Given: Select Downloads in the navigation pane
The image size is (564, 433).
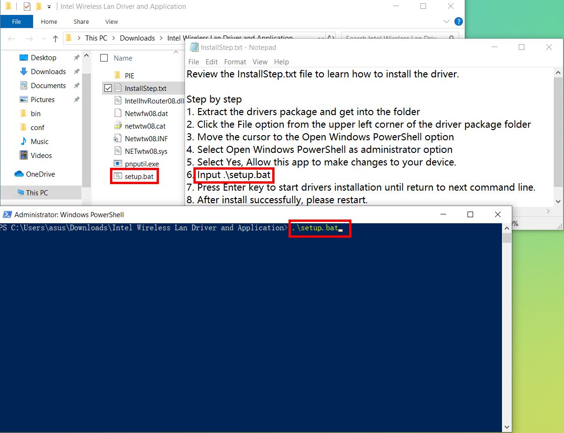Looking at the screenshot, I should coord(48,72).
